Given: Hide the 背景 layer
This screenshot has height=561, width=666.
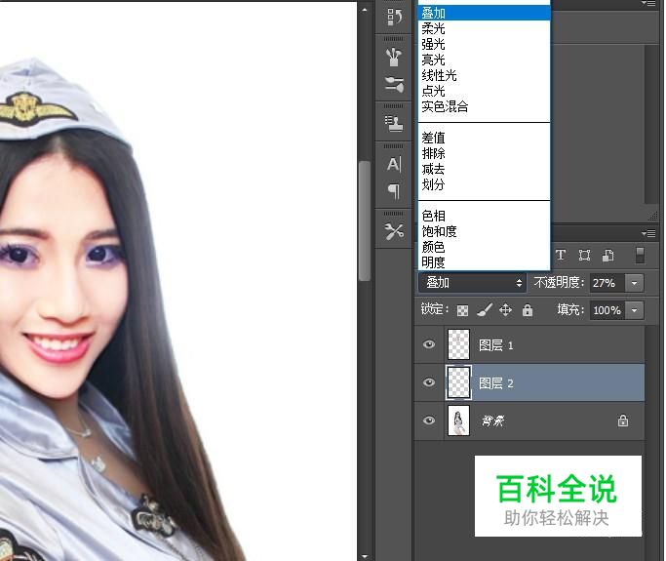Looking at the screenshot, I should click(429, 421).
